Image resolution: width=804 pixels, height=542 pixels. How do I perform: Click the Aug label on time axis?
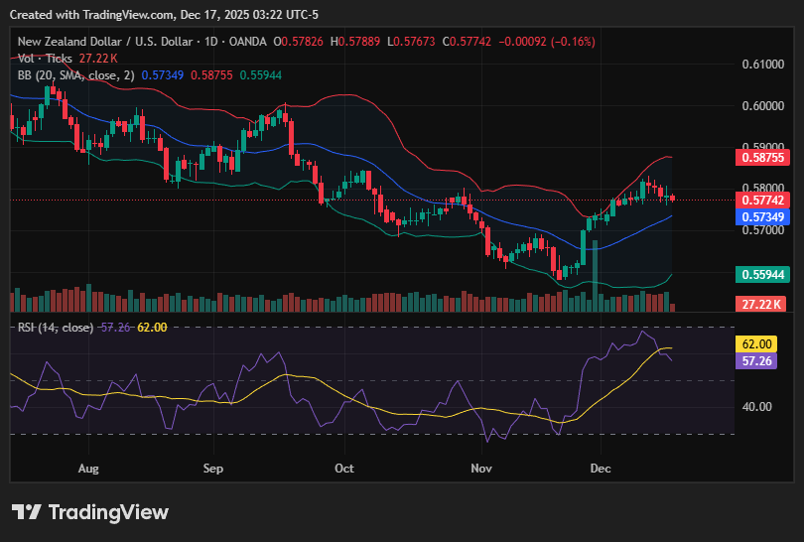(88, 467)
